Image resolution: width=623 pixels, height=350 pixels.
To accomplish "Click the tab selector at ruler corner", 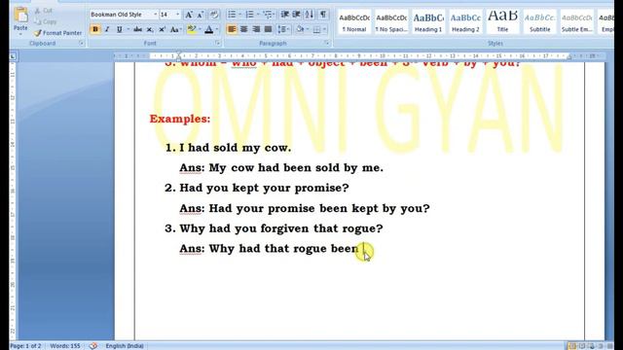I will (x=13, y=56).
